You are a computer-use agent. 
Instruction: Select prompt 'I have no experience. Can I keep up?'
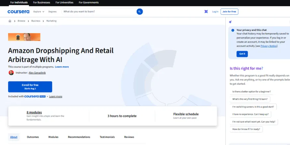click(251, 114)
